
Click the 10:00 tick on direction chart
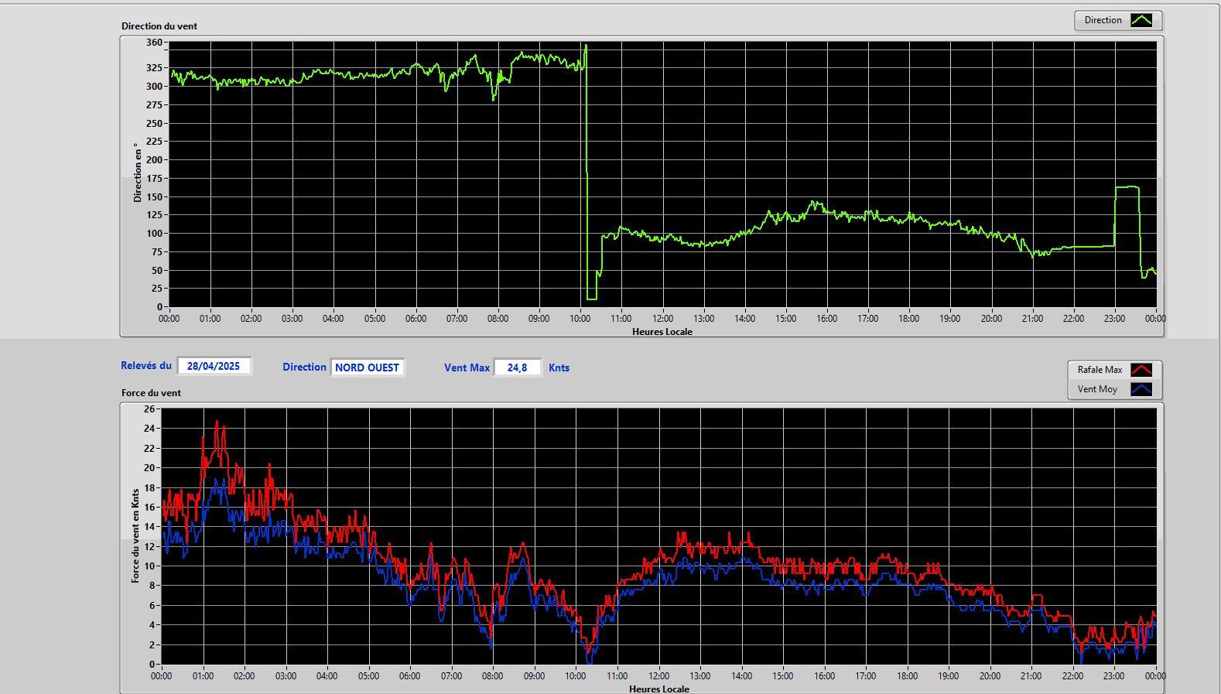tap(580, 319)
